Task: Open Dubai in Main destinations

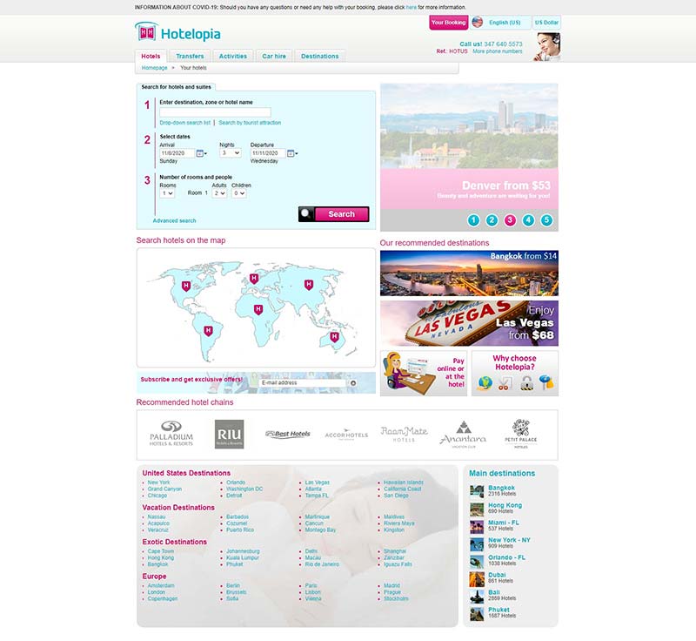Action: [x=497, y=575]
